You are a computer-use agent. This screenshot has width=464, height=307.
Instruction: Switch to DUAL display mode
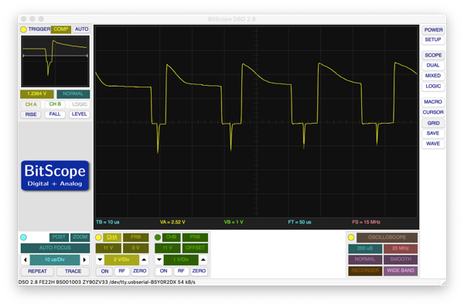[x=433, y=66]
